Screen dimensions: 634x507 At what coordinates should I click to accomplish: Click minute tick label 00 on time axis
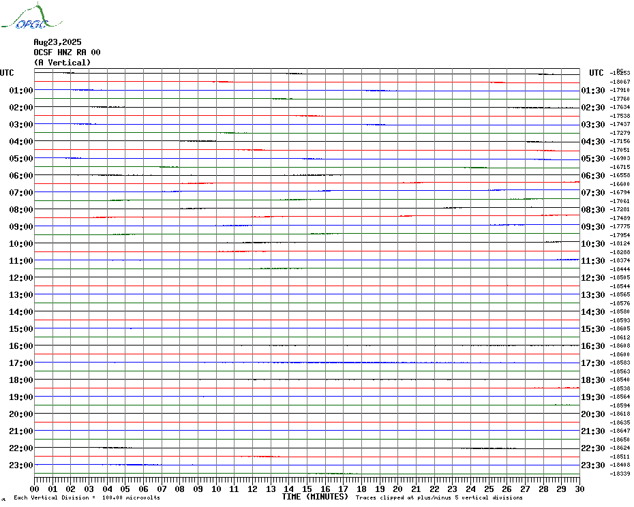(x=35, y=489)
